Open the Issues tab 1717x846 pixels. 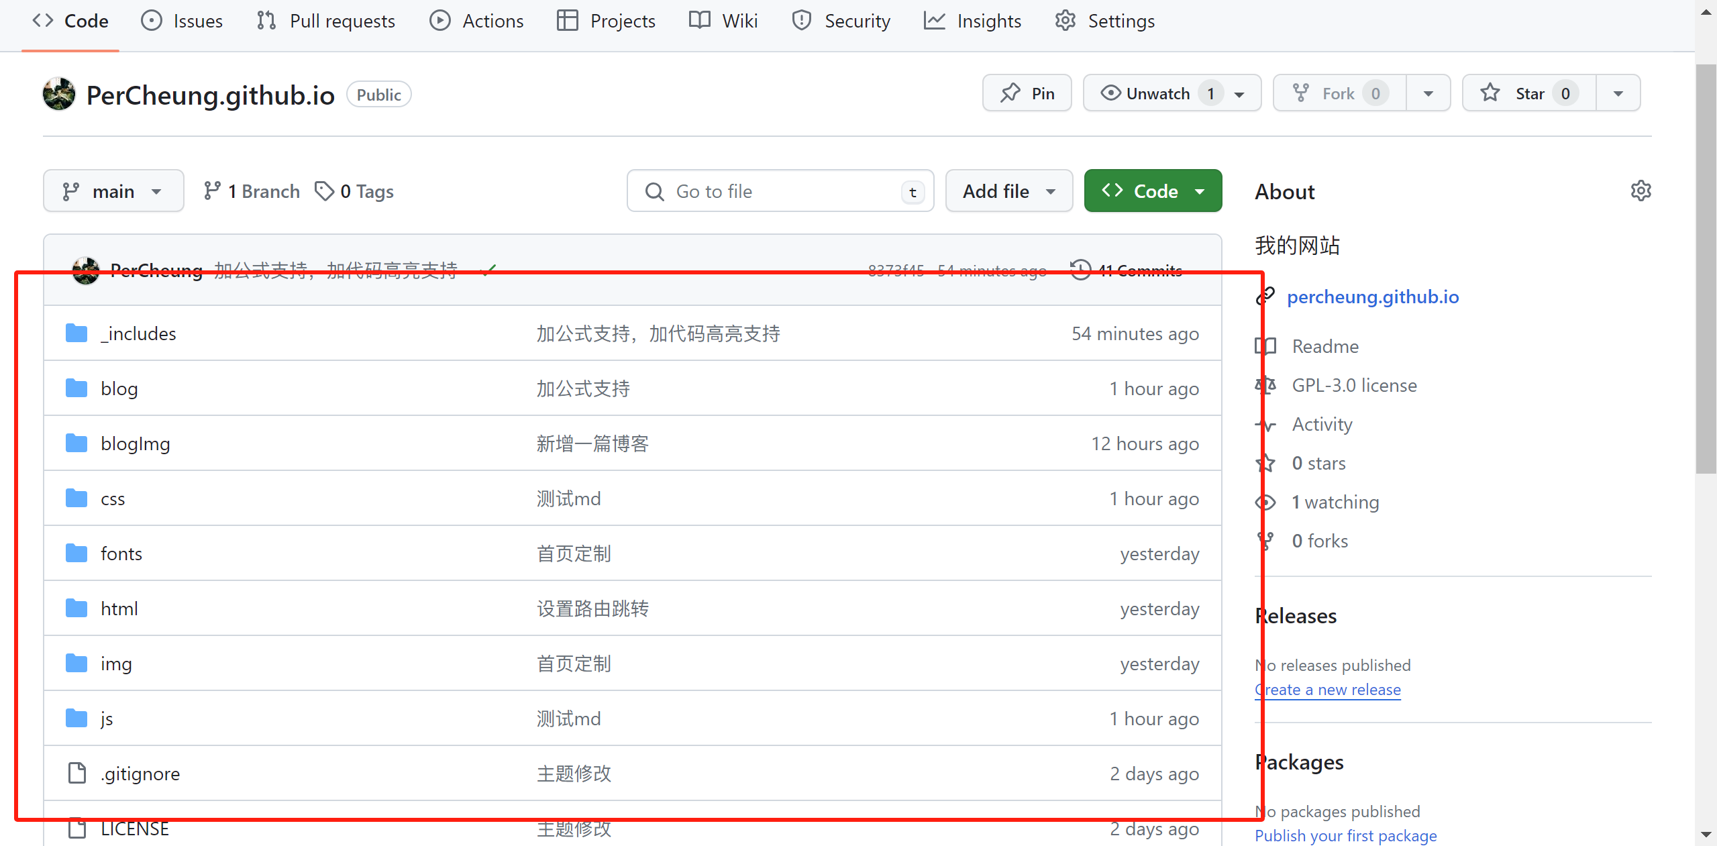pyautogui.click(x=182, y=21)
